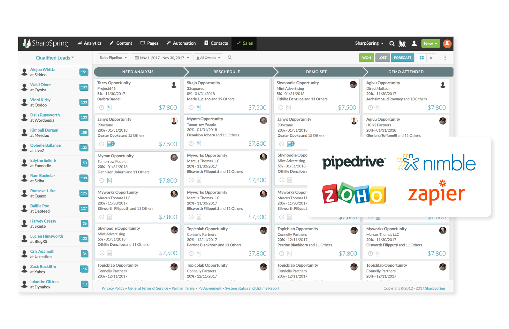Open lead Wald Olner
509x329 pixels.
click(41, 85)
